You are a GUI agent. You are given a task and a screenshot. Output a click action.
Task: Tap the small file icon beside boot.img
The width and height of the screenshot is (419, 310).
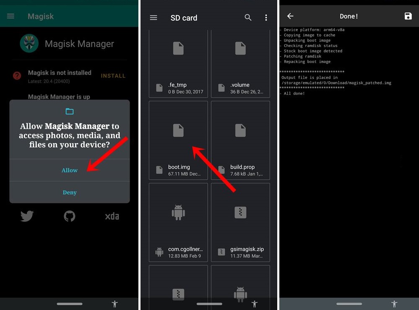pyautogui.click(x=159, y=170)
